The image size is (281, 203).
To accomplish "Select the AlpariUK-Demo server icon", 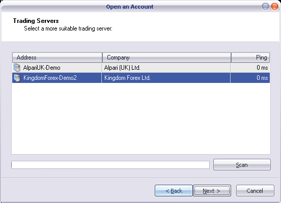I will [17, 68].
